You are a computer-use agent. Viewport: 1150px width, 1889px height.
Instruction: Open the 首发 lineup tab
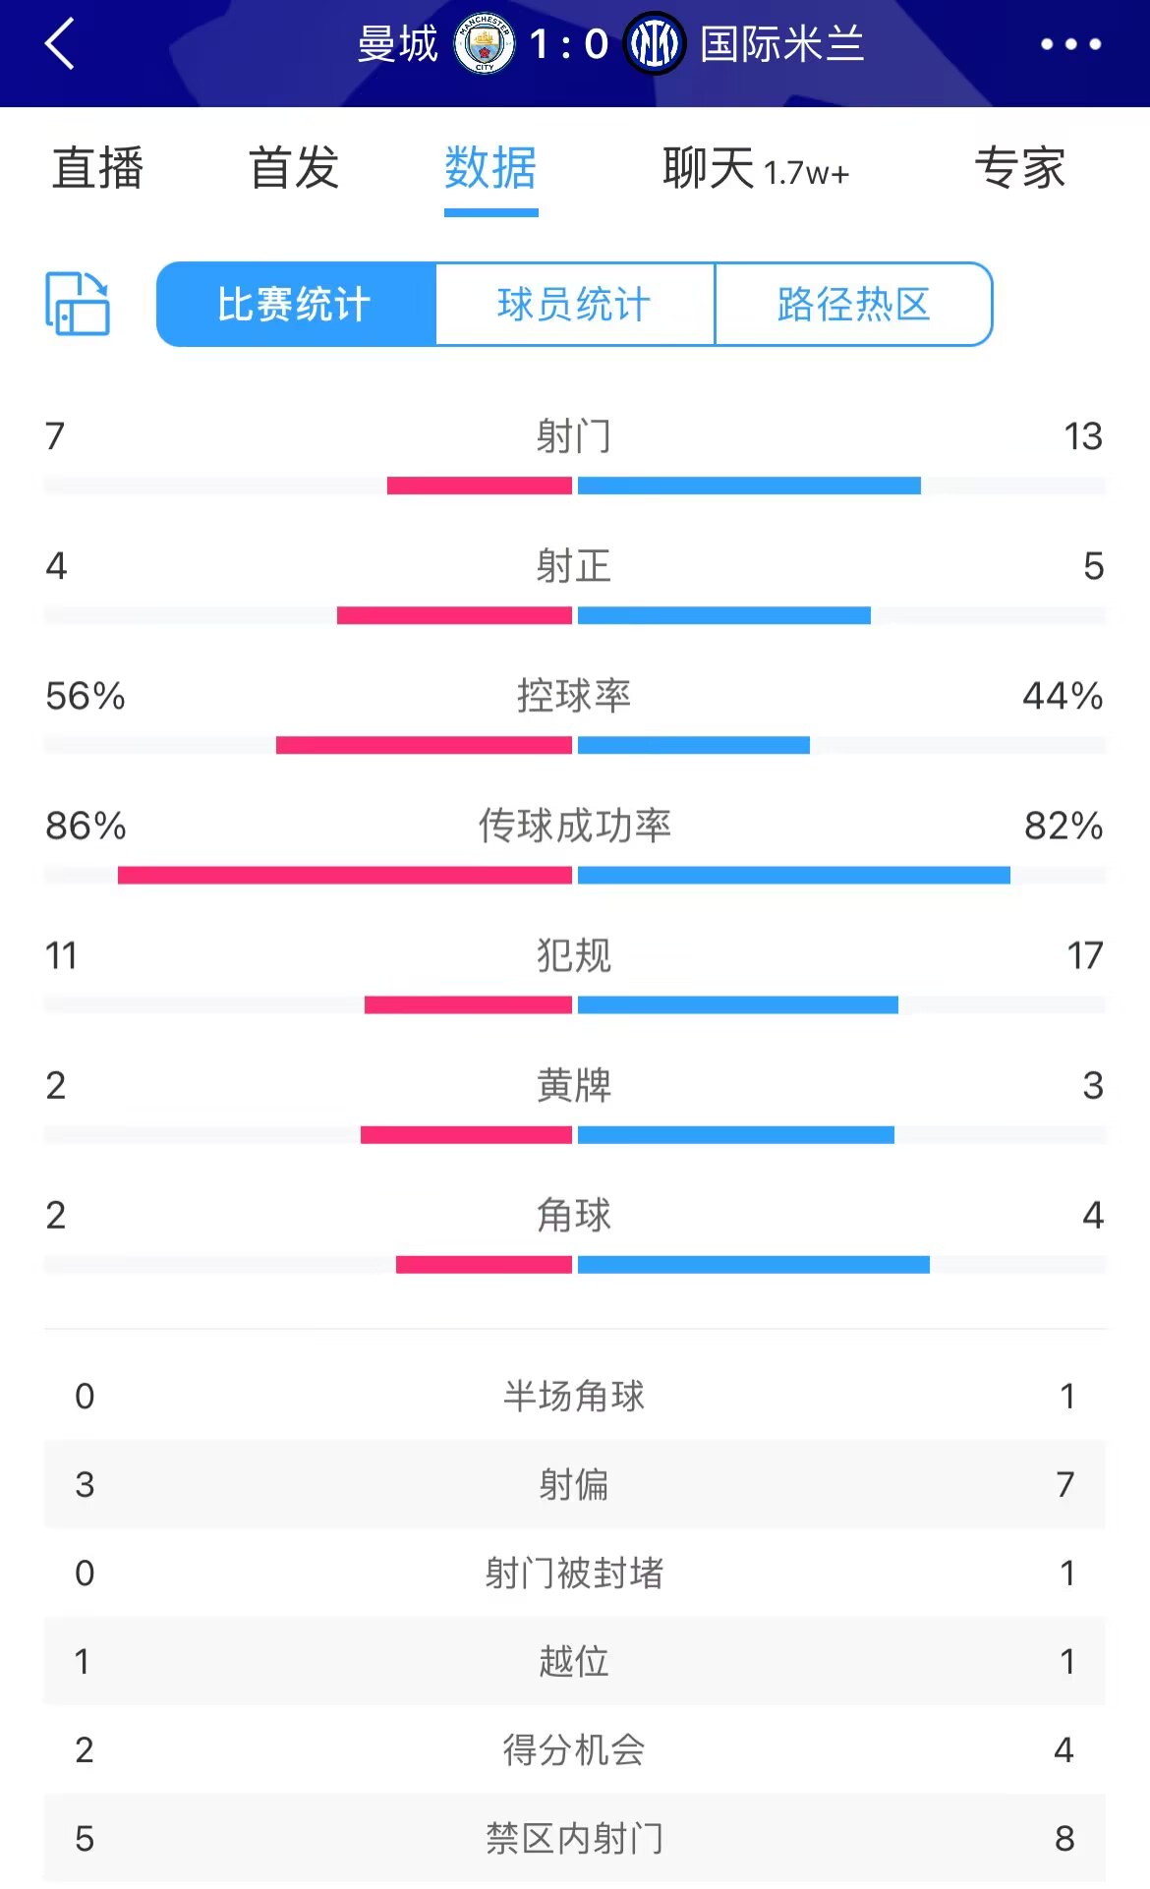click(x=294, y=168)
